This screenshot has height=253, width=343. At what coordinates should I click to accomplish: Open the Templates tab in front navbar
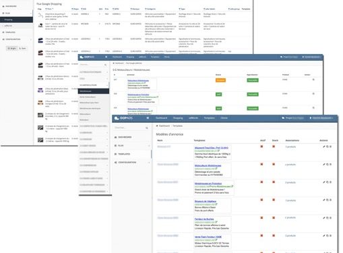(209, 118)
